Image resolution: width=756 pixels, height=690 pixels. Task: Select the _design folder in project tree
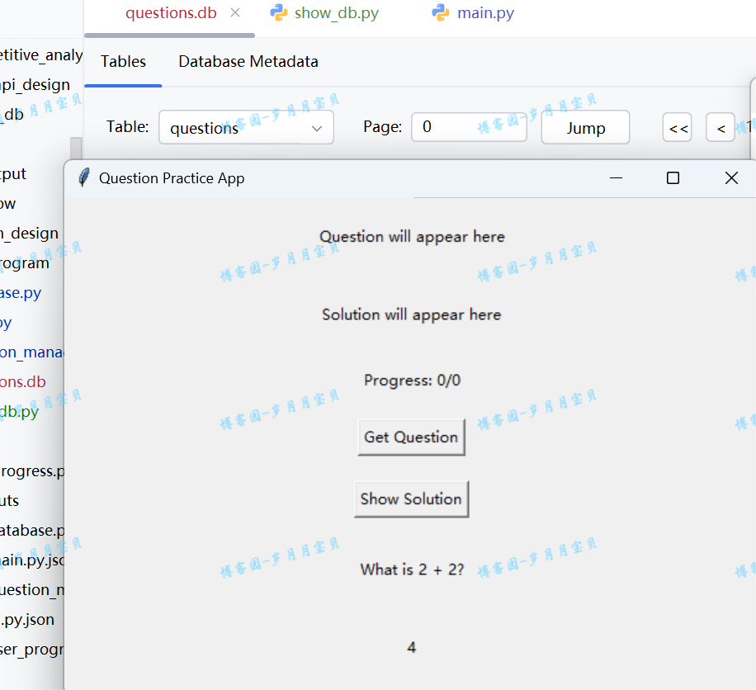(30, 234)
